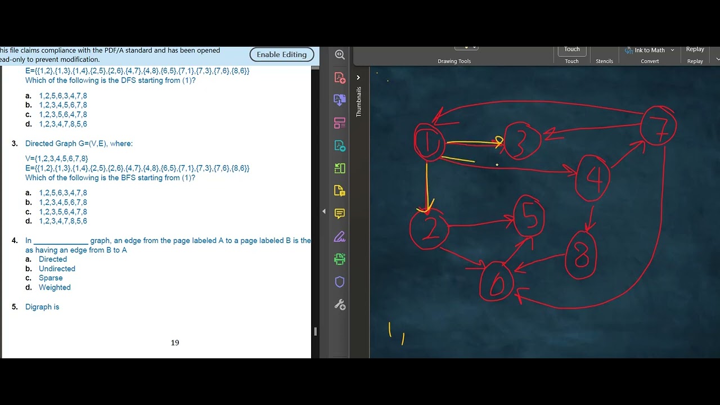720x405 pixels.
Task: Click the PDF vertical scrollbar thumb
Action: pos(315,332)
